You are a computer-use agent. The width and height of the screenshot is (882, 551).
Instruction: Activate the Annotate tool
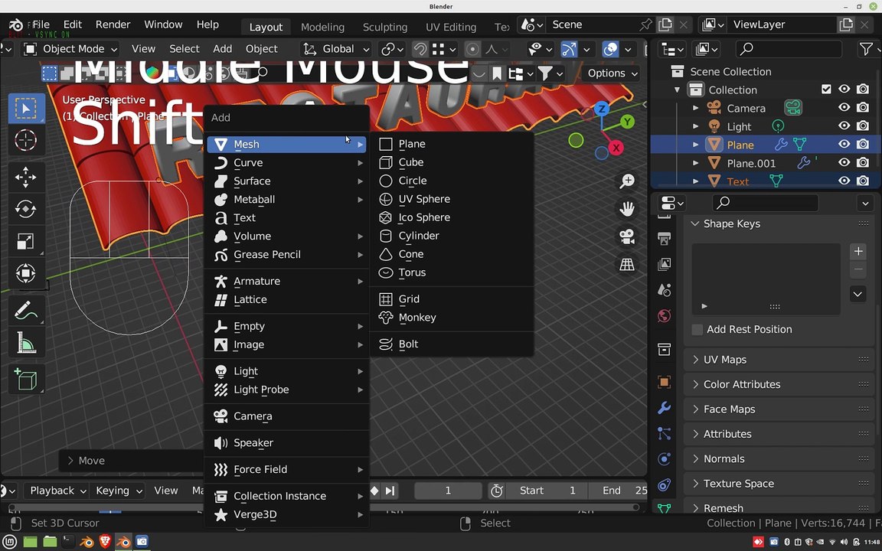tap(26, 310)
